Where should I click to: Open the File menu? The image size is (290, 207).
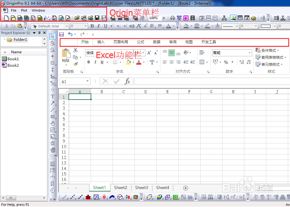pos(14,10)
